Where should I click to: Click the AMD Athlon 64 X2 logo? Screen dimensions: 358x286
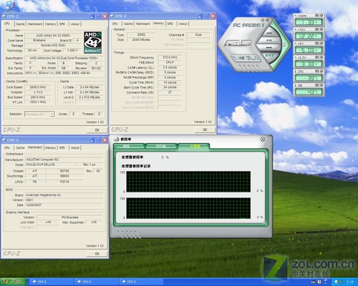92,42
